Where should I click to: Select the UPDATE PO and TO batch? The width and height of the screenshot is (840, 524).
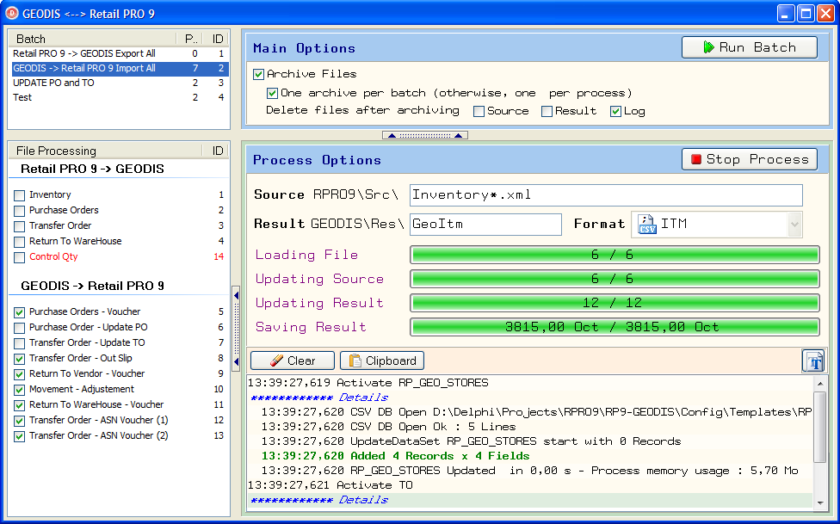53,83
